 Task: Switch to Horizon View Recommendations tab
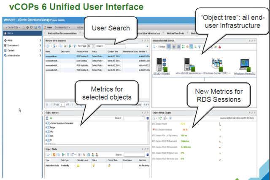pyautogui.click(x=62, y=33)
